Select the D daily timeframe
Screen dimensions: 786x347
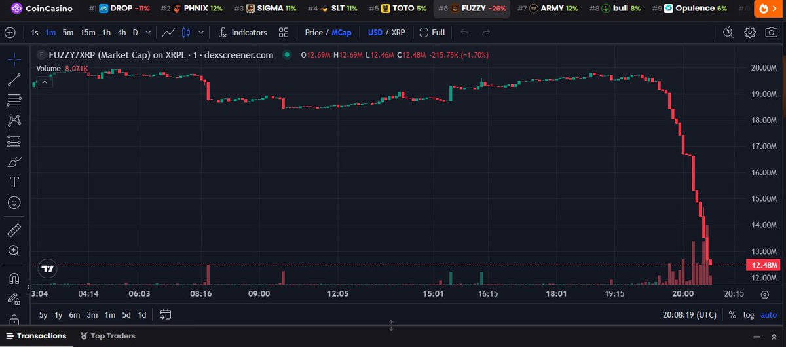pyautogui.click(x=136, y=32)
